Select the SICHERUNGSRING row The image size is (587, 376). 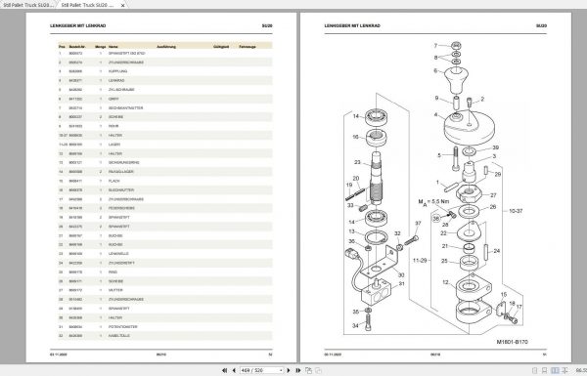[x=165, y=162]
